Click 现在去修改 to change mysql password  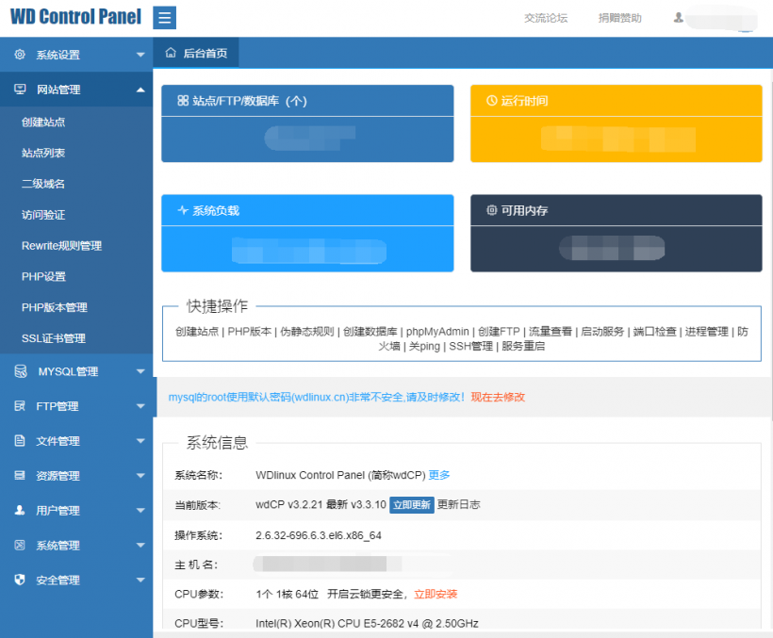(x=498, y=397)
